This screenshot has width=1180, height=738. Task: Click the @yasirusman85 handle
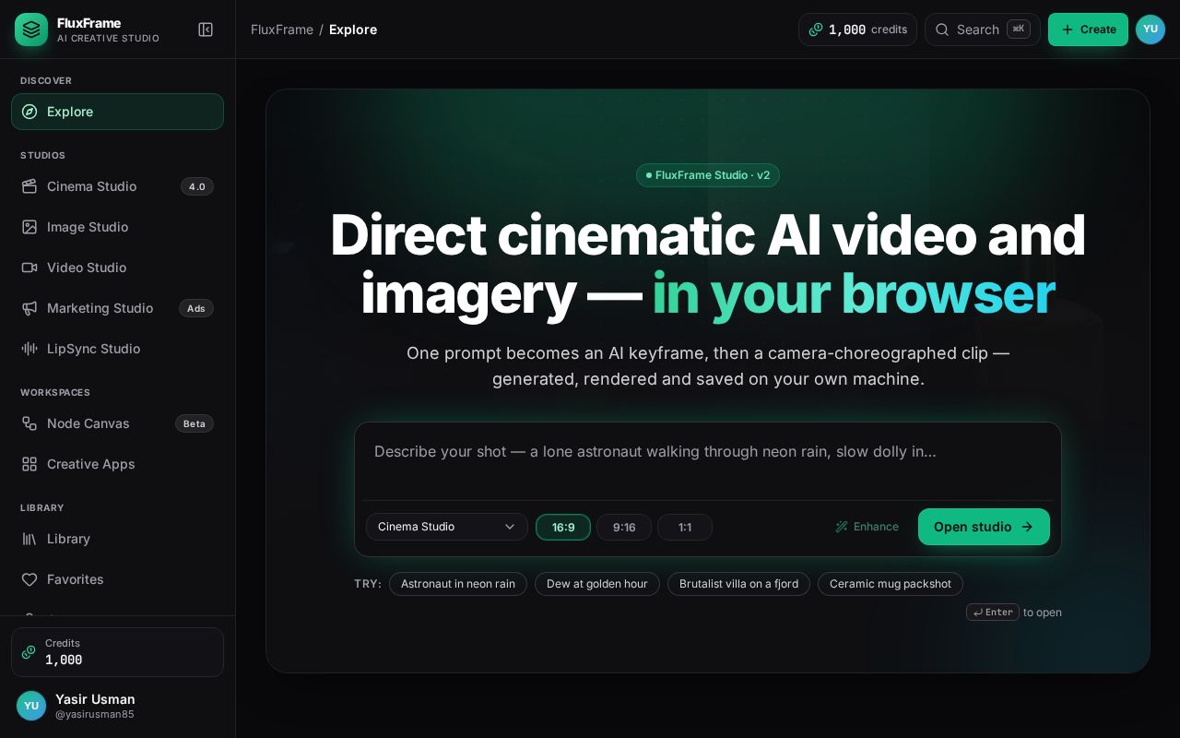95,714
